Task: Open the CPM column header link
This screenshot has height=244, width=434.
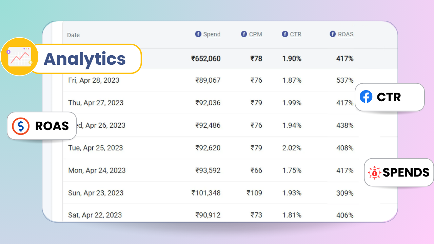Action: [256, 34]
